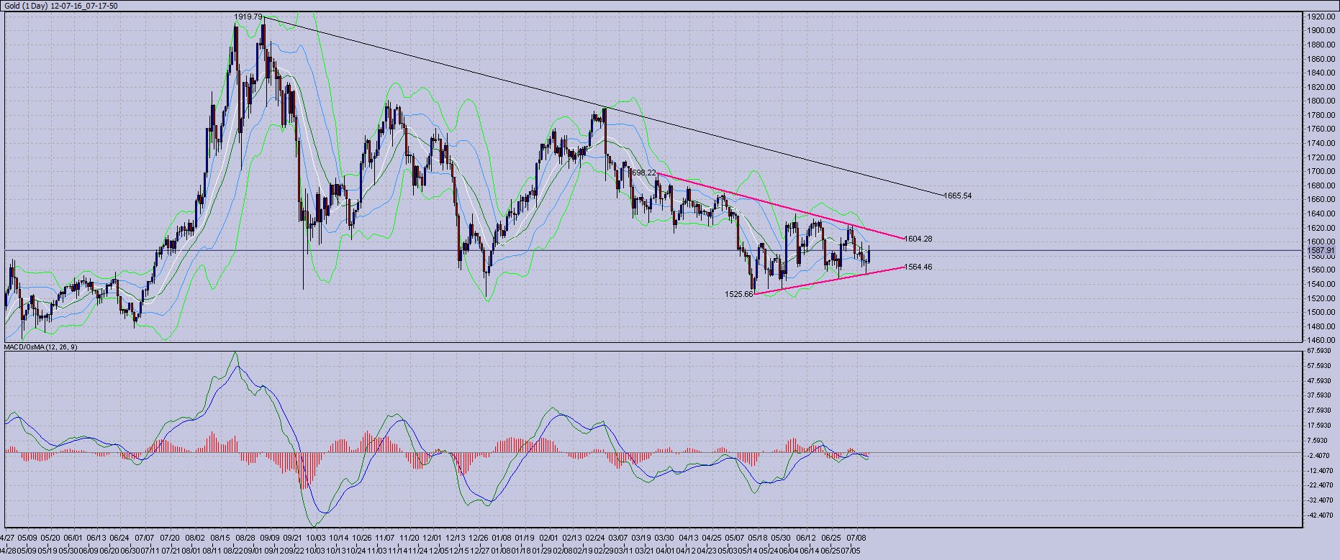Click 27.5930 on the MACD scale

tap(1320, 410)
